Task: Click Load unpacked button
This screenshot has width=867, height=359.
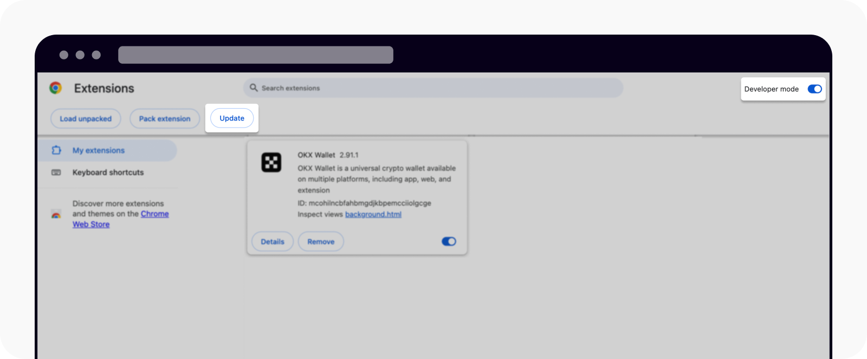Action: (x=86, y=118)
